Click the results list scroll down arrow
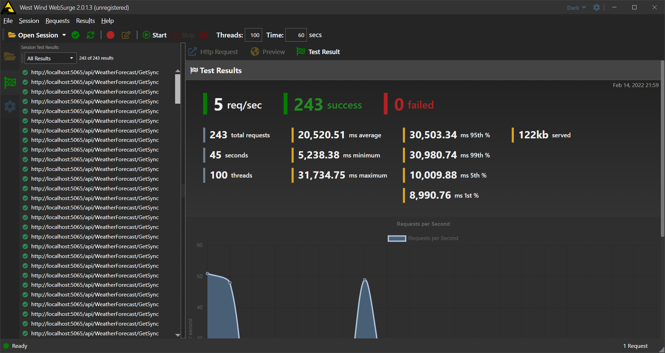Viewport: 665px width, 353px height. pos(178,335)
